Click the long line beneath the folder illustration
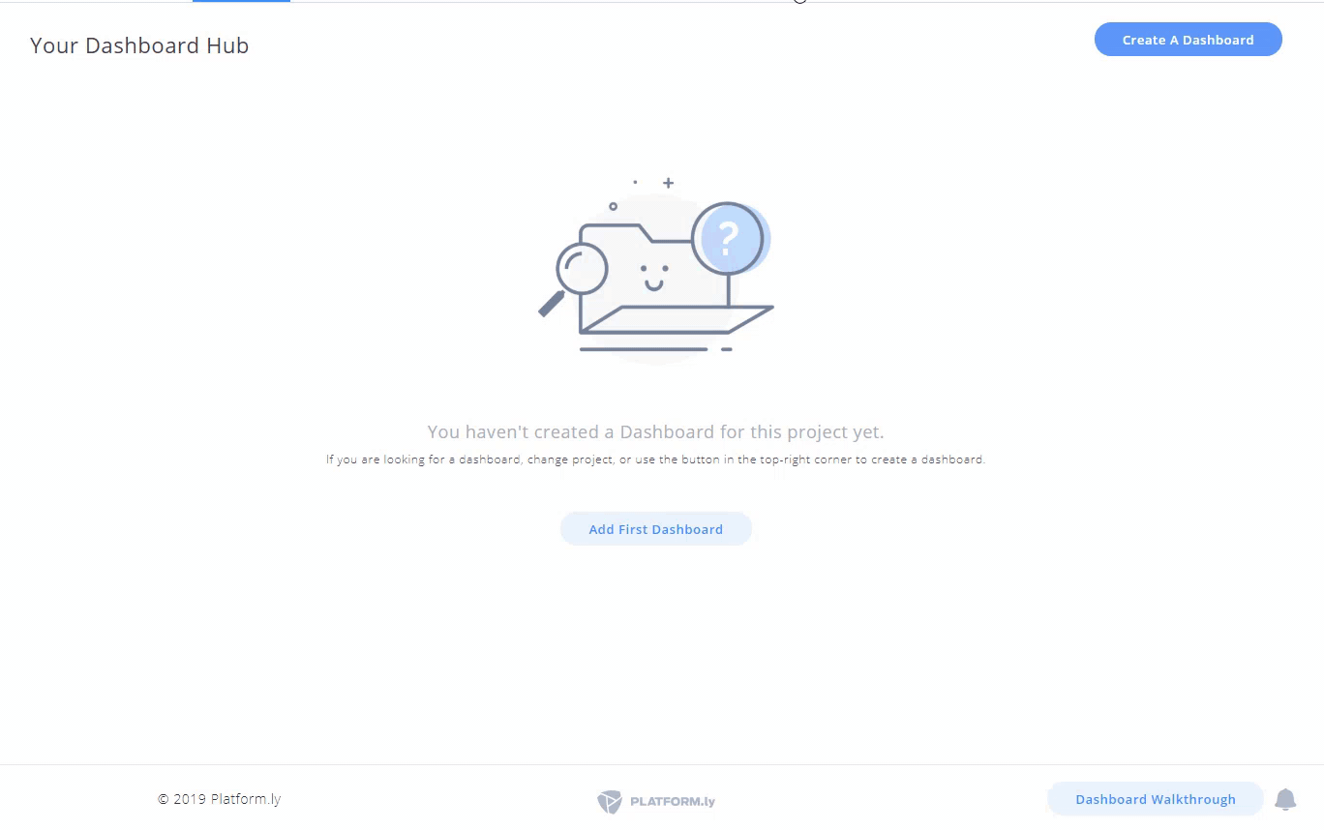This screenshot has height=830, width=1324. point(644,349)
